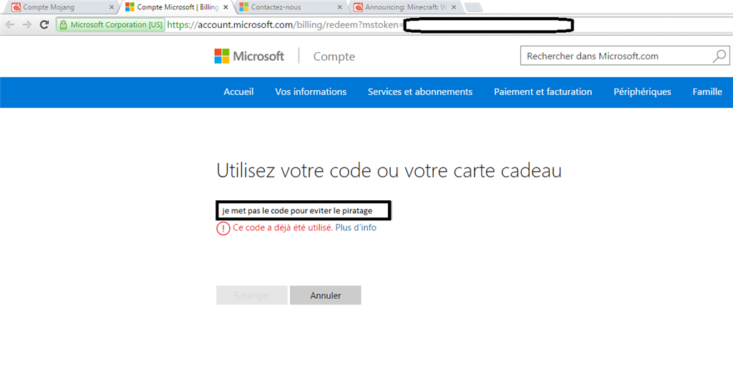This screenshot has width=733, height=384.
Task: Open a new tab with the blank tab button
Action: [x=473, y=7]
